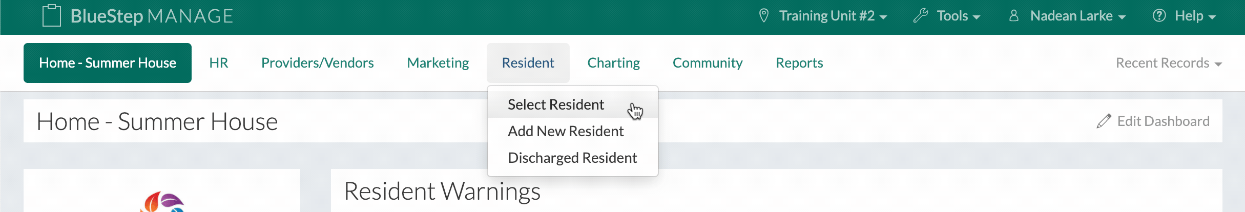Image resolution: width=1245 pixels, height=212 pixels.
Task: Select Add New Resident menu entry
Action: (566, 131)
